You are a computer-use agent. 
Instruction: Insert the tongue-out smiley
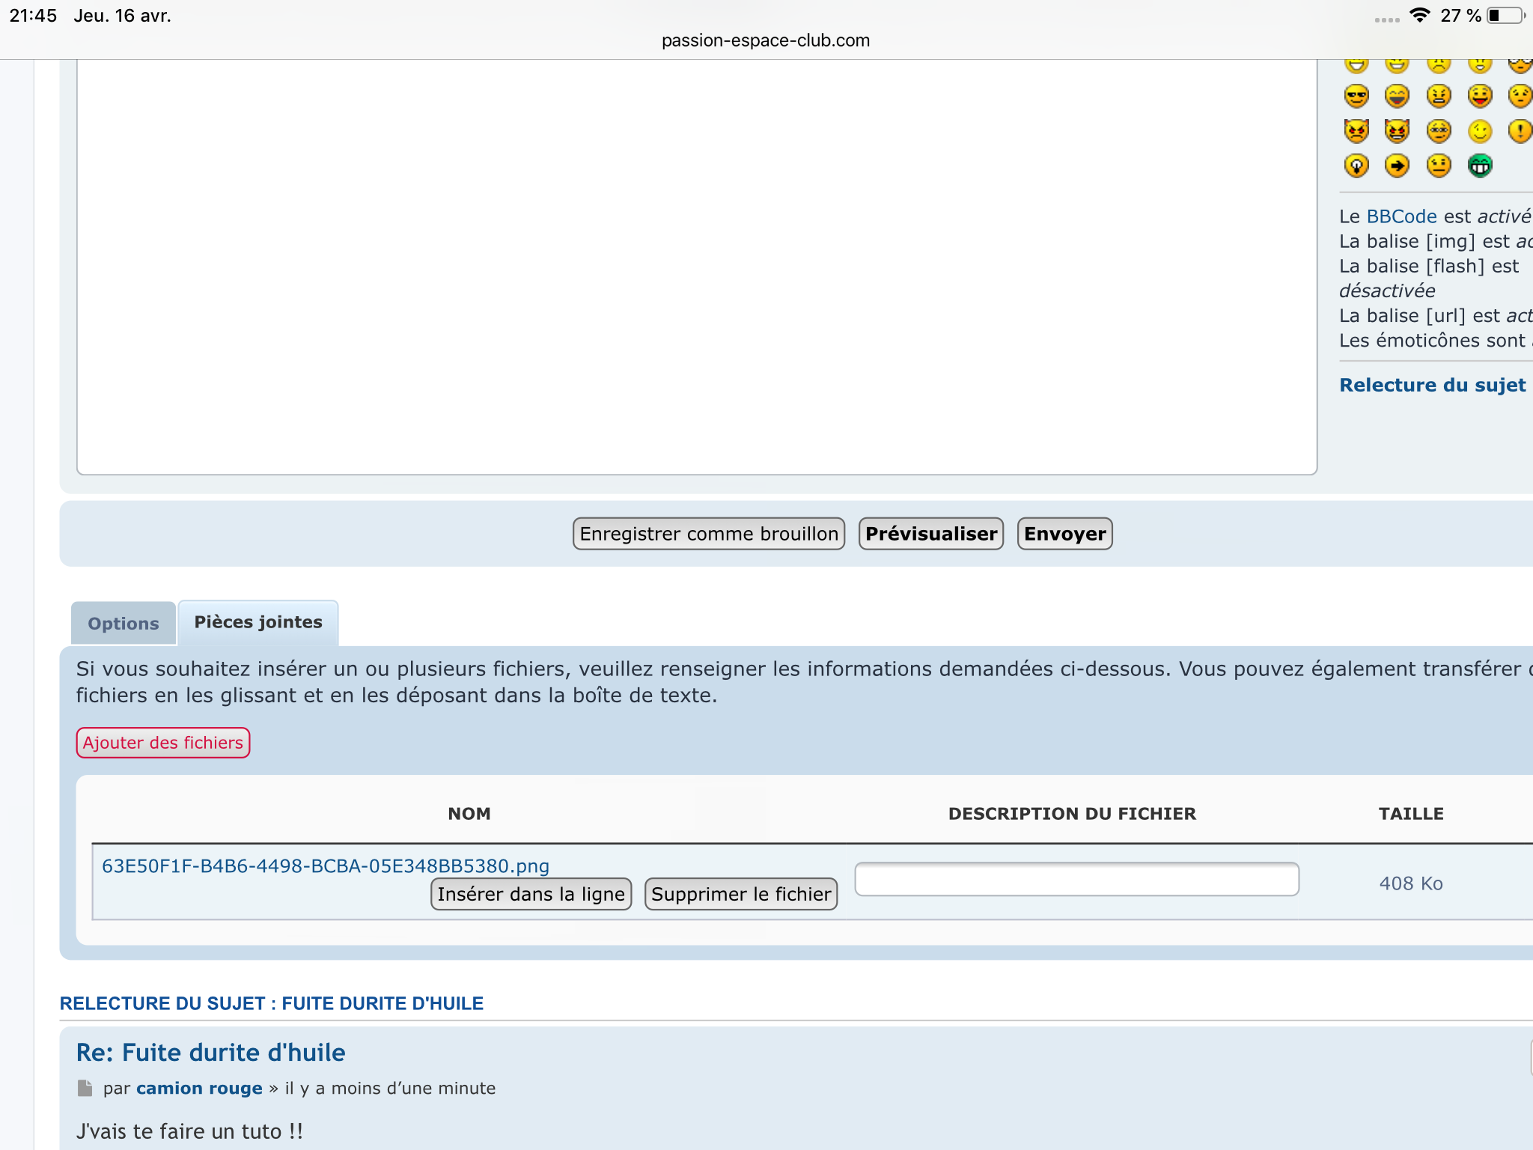(x=1480, y=96)
